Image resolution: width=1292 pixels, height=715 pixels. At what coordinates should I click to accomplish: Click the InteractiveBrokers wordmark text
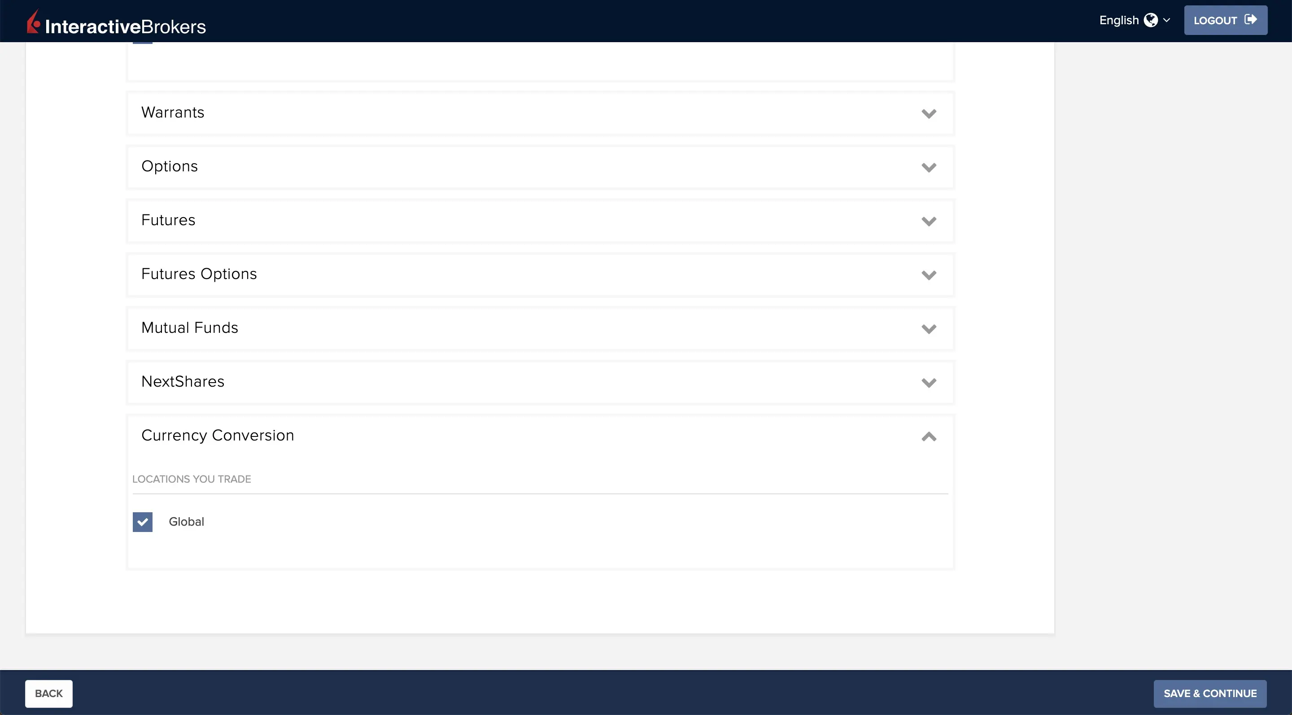point(126,26)
